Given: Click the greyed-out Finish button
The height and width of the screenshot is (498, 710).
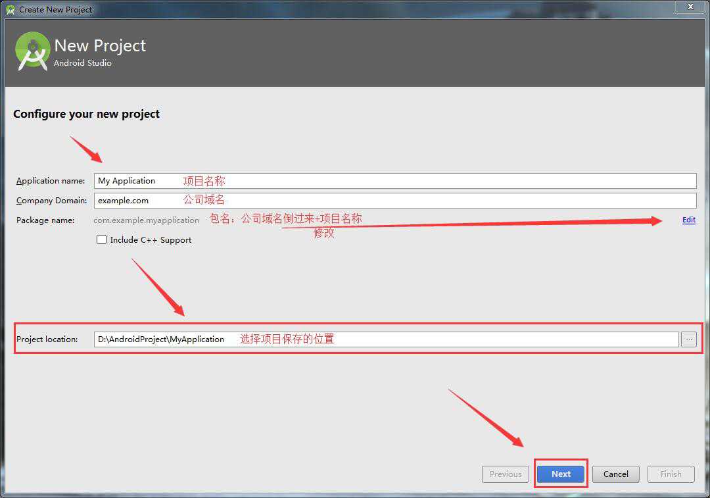Looking at the screenshot, I should 671,474.
